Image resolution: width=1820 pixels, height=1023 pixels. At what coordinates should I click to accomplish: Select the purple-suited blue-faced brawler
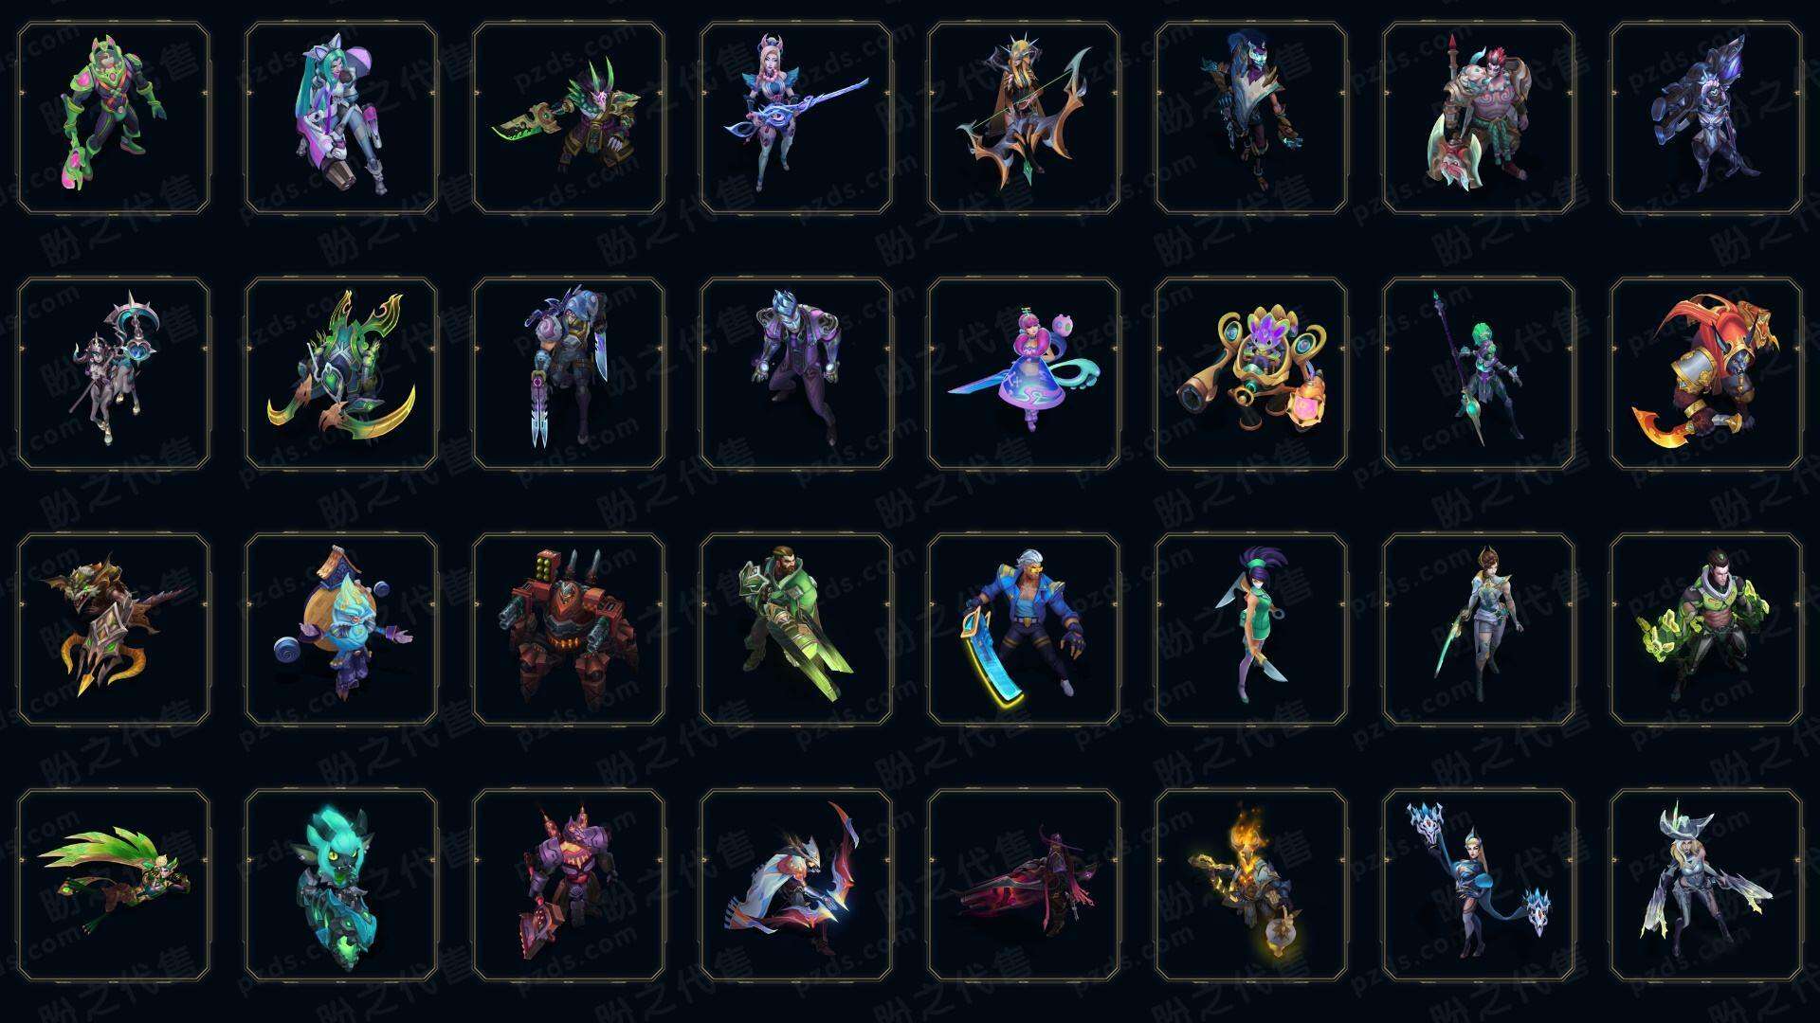[x=796, y=373]
